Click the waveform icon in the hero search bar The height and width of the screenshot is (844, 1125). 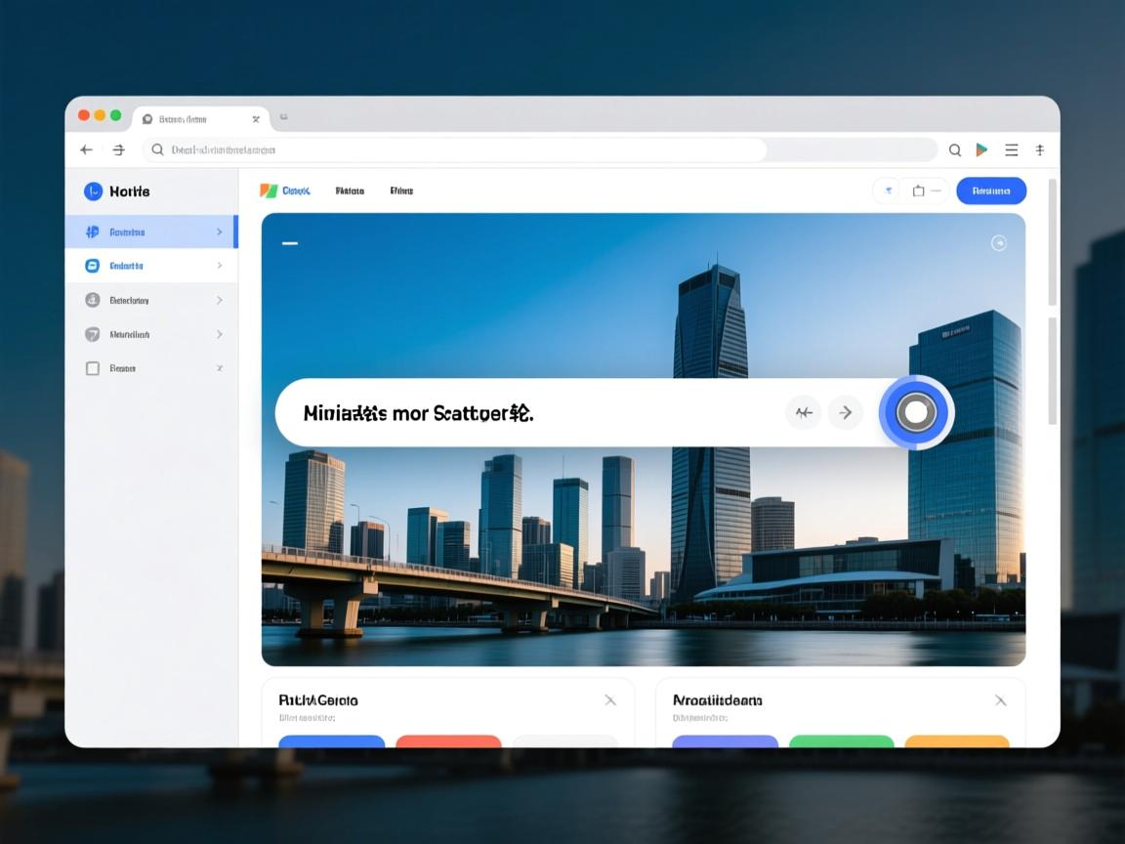[804, 413]
